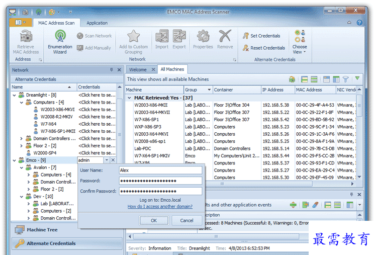Click Reset Credentials
This screenshot has width=374, height=255.
264,48
